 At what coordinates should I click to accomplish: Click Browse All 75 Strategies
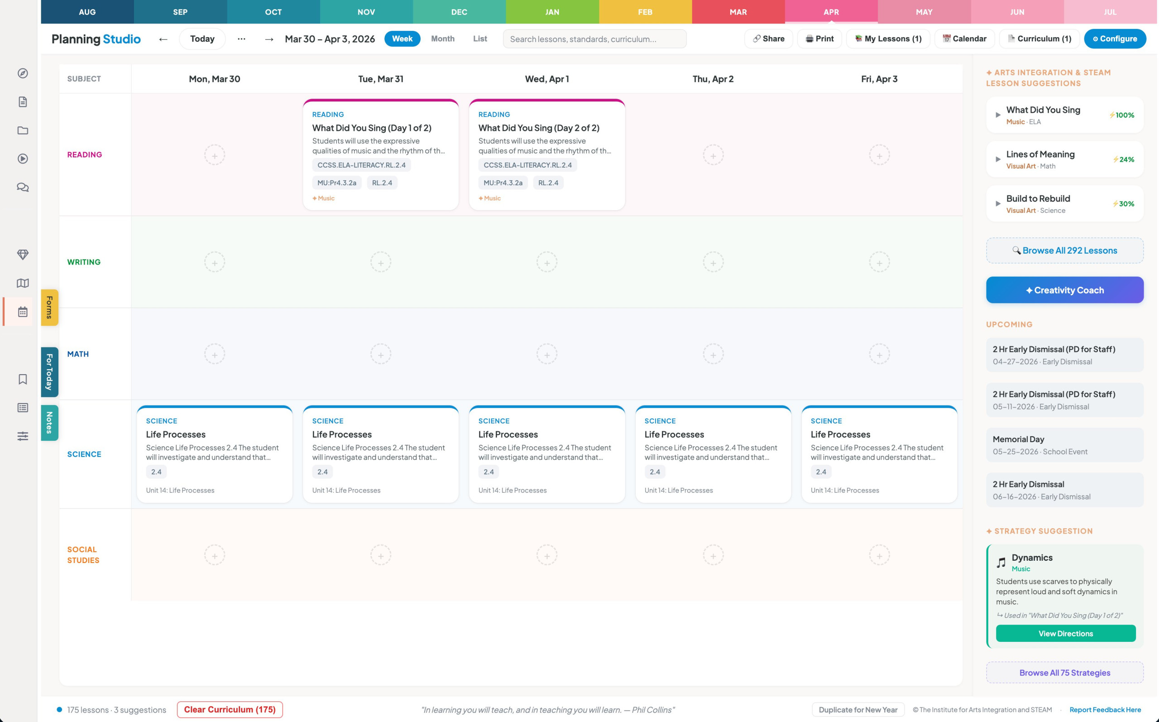pyautogui.click(x=1064, y=672)
